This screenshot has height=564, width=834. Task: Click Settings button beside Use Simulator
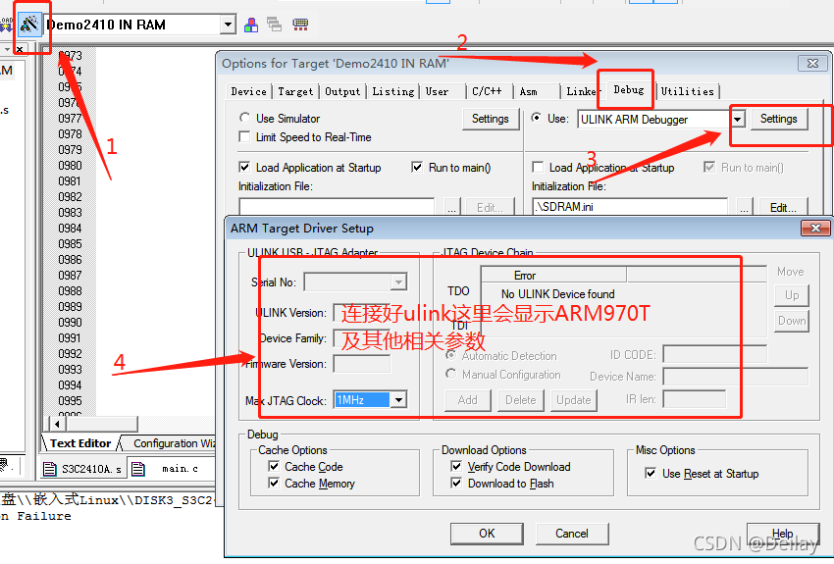coord(491,119)
